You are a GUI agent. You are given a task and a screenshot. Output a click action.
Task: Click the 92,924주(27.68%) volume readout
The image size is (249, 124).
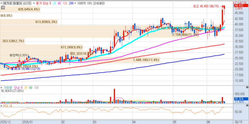(x=12, y=91)
